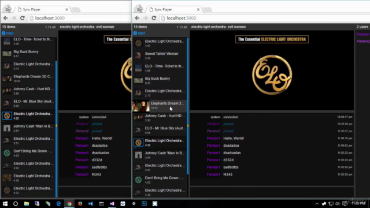Select 'ELO - Mr. Blue Sky' in right playlist
The height and width of the screenshot is (208, 370).
click(x=160, y=130)
